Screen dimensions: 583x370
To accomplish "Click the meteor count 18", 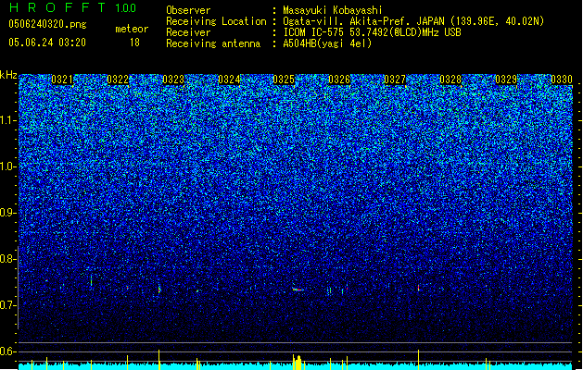I will [x=134, y=43].
